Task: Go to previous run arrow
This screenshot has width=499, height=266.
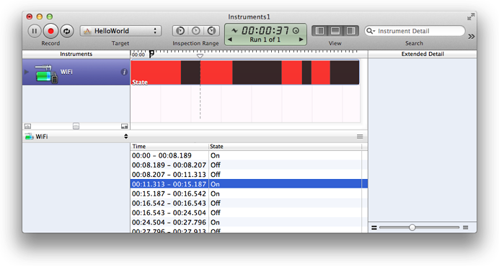Action: [x=230, y=40]
